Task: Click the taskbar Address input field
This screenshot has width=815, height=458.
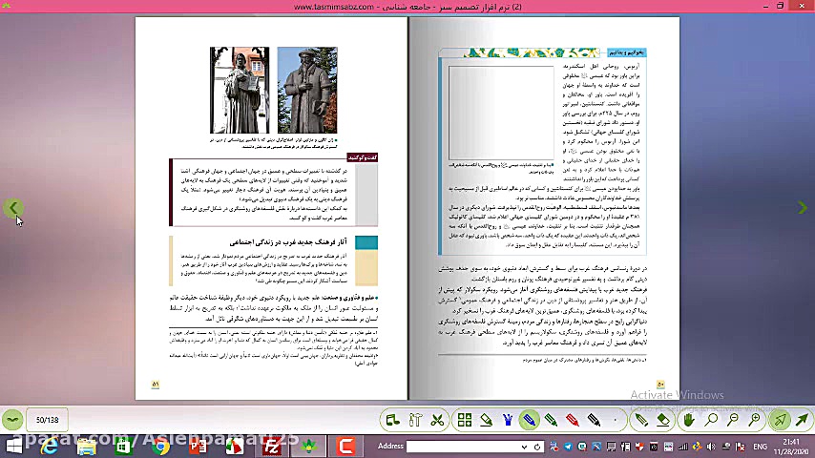Action: click(463, 446)
